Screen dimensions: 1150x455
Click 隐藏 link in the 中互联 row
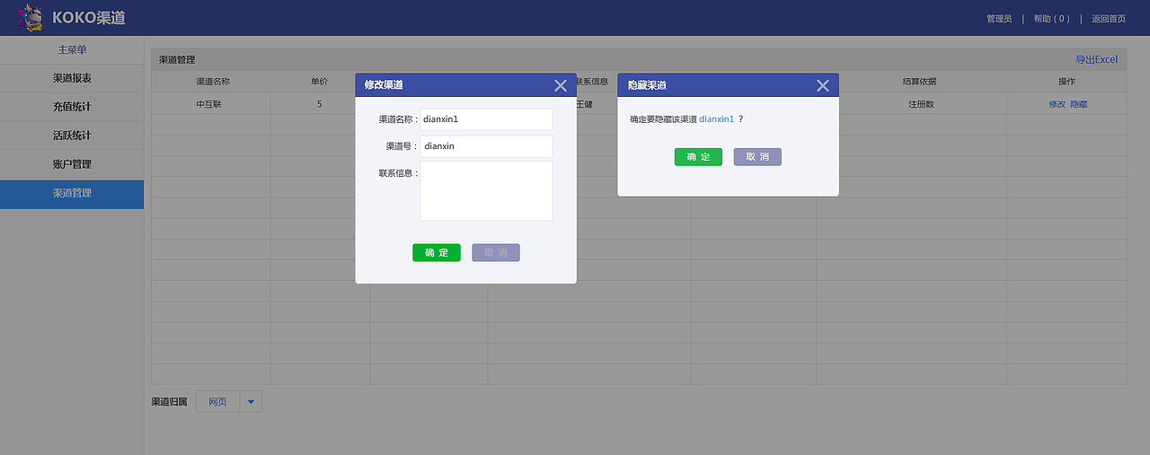pos(1078,104)
